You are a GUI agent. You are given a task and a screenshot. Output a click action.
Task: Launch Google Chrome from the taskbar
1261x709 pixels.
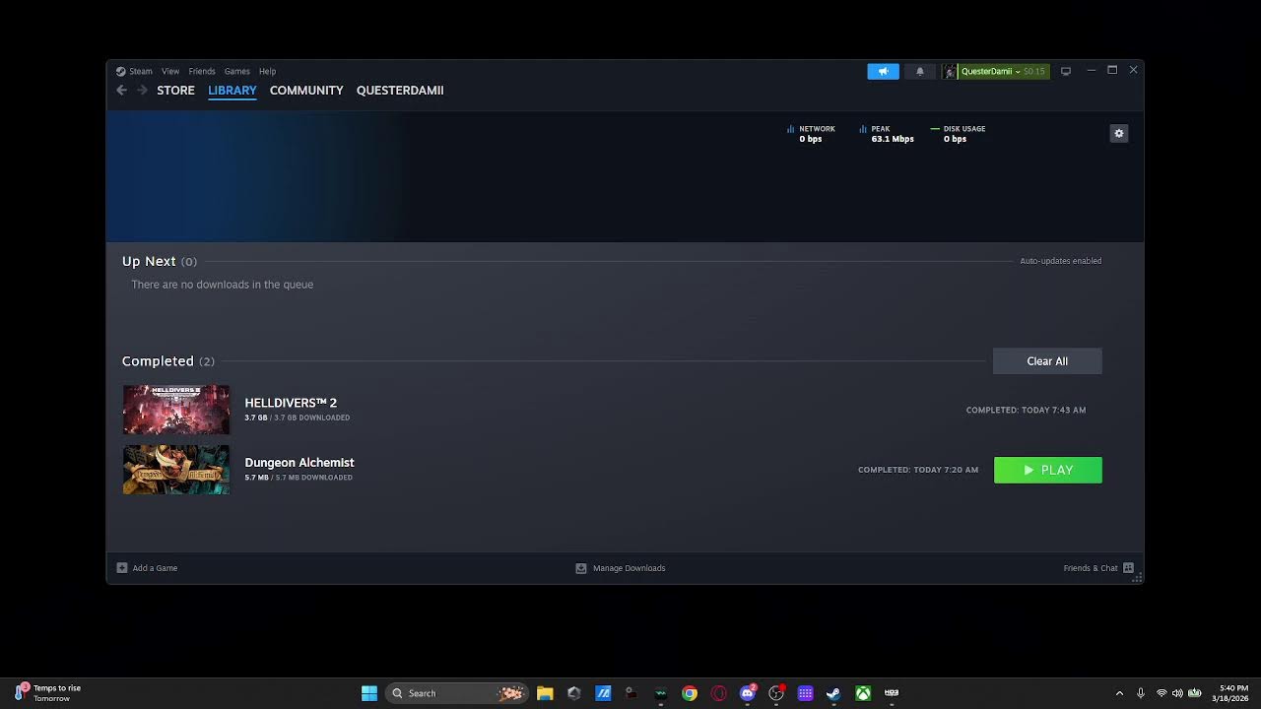[x=690, y=693]
